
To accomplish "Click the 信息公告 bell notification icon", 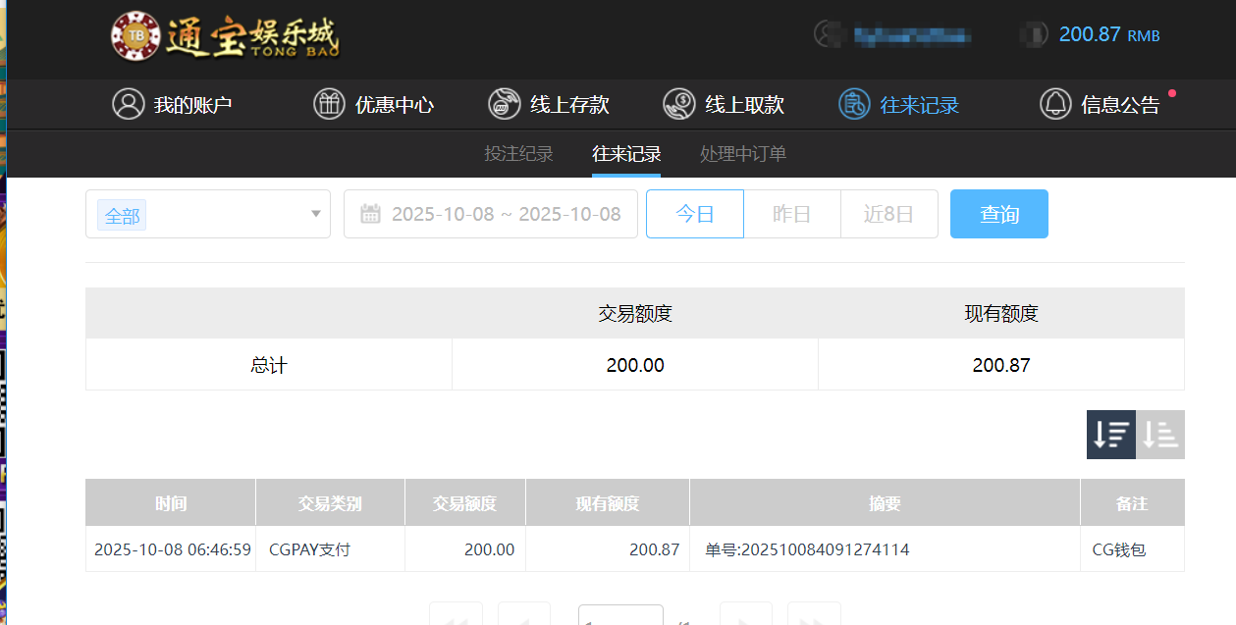I will pyautogui.click(x=1055, y=104).
